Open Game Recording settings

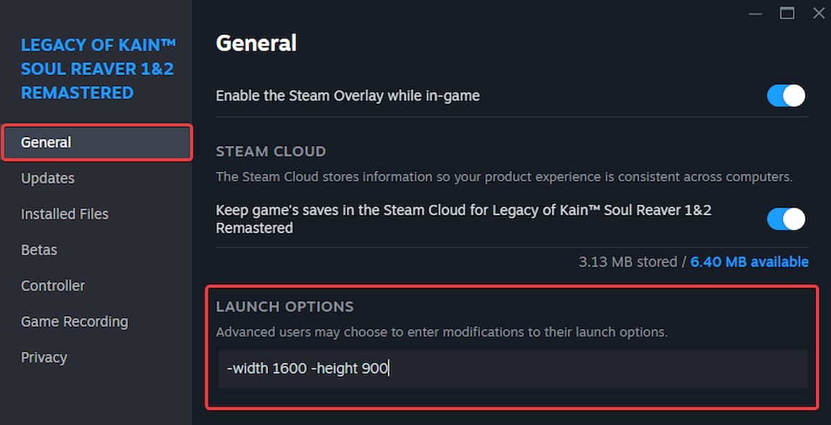pyautogui.click(x=74, y=322)
